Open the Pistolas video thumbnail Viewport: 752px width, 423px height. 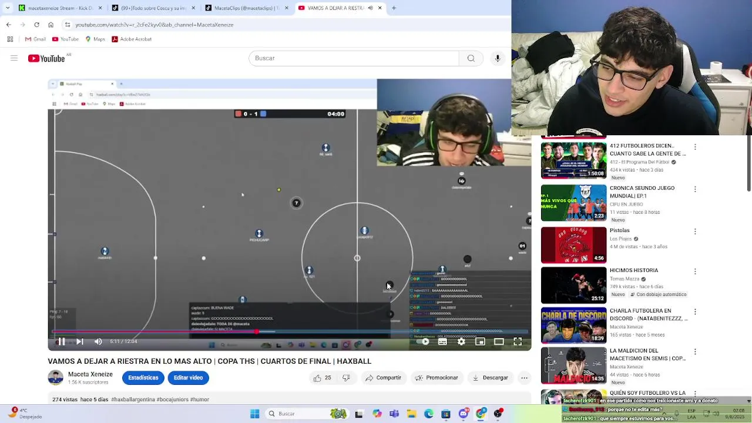(x=573, y=245)
